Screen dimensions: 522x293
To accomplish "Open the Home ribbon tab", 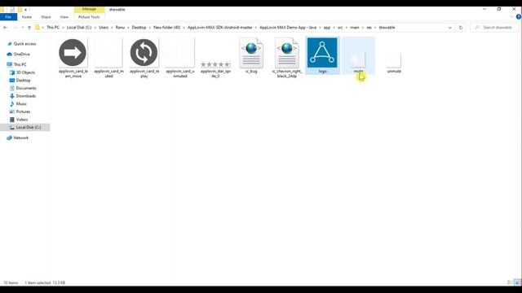I will pos(27,17).
